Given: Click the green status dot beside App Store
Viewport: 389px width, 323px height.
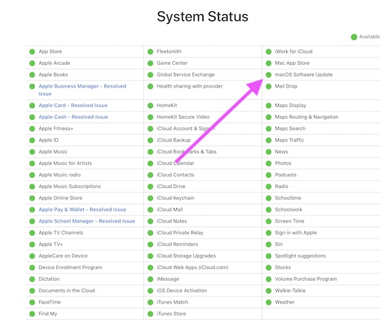Looking at the screenshot, I should pyautogui.click(x=32, y=52).
